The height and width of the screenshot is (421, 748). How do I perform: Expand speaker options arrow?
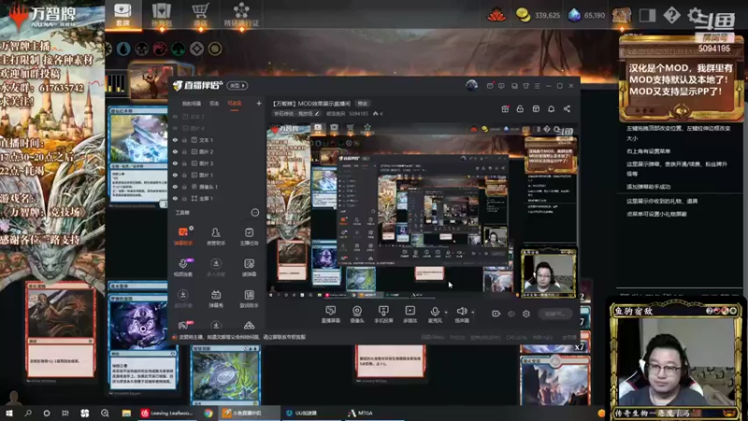click(473, 312)
